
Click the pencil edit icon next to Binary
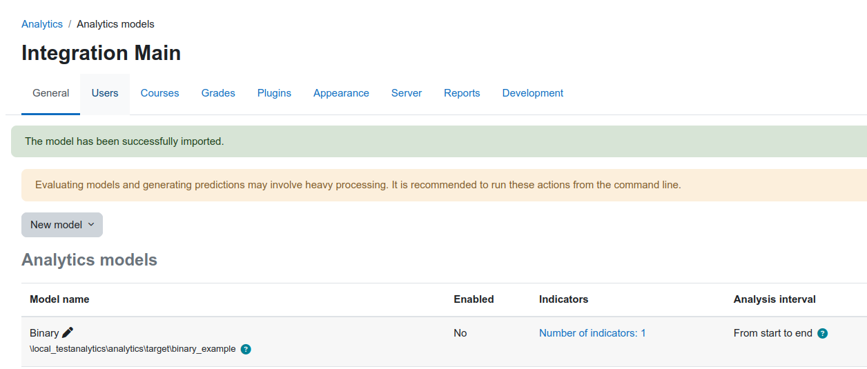(x=67, y=332)
